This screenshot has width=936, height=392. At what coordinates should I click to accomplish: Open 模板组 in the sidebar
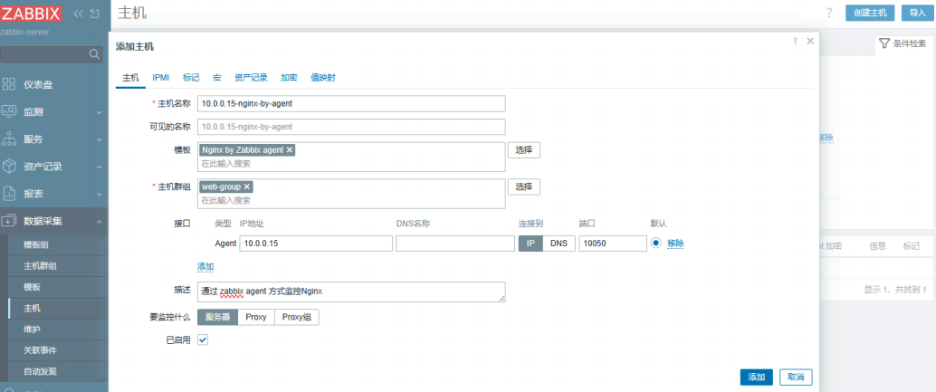tap(36, 244)
